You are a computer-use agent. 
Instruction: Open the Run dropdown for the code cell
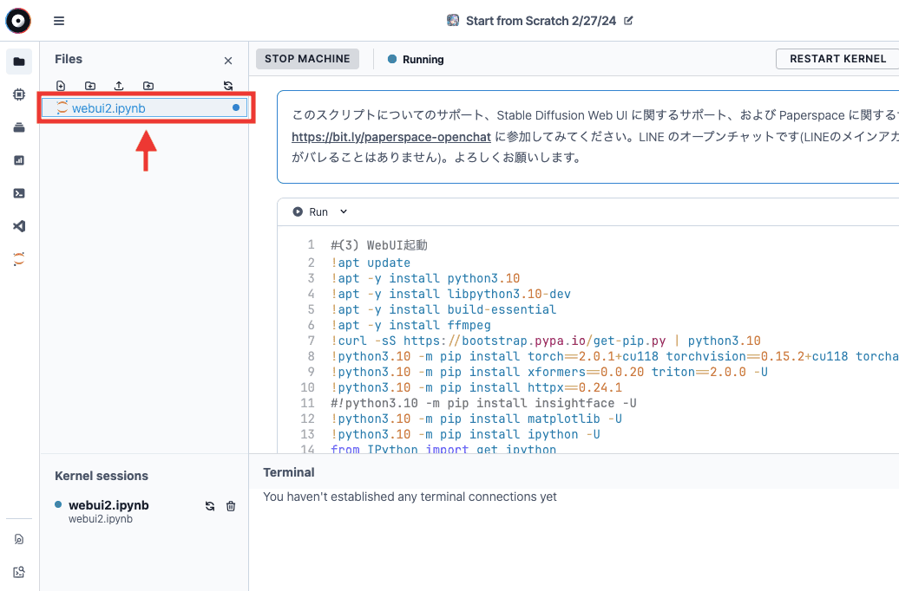pos(342,211)
